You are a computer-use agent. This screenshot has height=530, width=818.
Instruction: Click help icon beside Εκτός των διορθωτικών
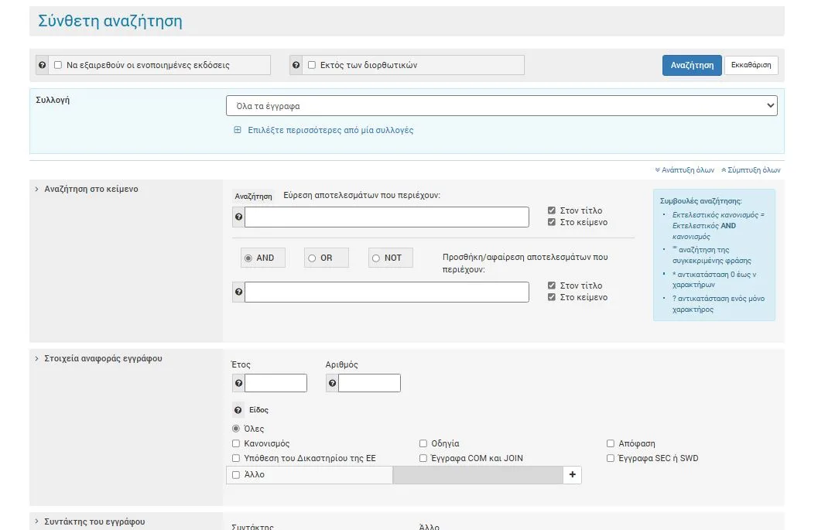click(296, 65)
